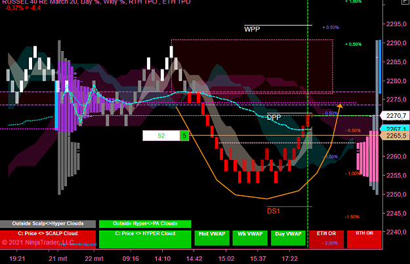Click the 17:22 time axis label
The height and width of the screenshot is (264, 410).
coord(289,259)
